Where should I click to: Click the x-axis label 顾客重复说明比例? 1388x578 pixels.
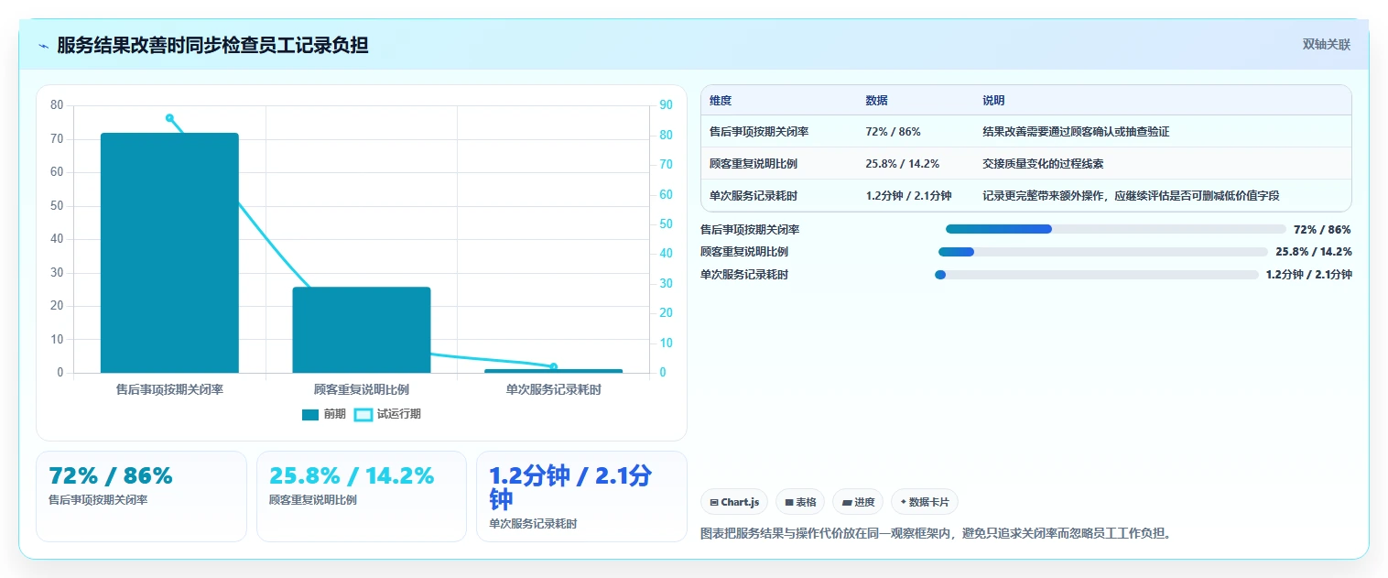(x=362, y=389)
